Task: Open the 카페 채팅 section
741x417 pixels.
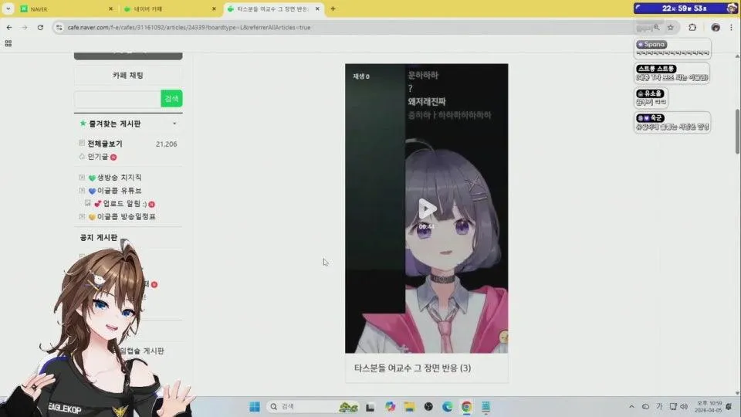Action: (x=128, y=75)
